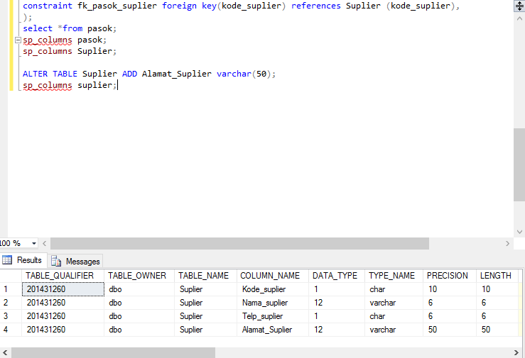Click the varchar type cell in row 4
This screenshot has height=358, width=525.
coord(394,330)
